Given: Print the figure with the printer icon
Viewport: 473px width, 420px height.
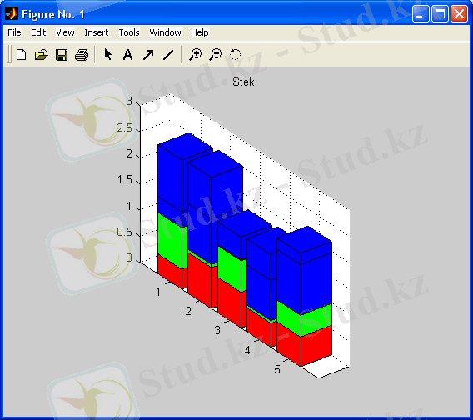Looking at the screenshot, I should 82,55.
